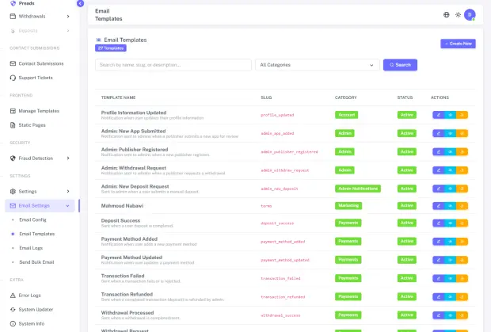Click the Slug column header
The image size is (491, 332).
(266, 97)
